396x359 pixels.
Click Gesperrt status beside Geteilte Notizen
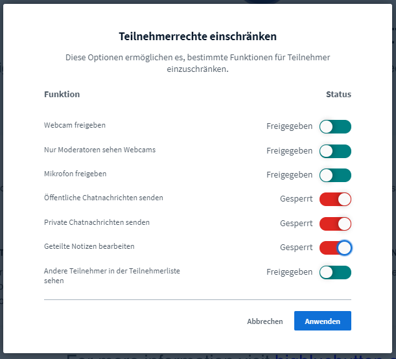[296, 248]
